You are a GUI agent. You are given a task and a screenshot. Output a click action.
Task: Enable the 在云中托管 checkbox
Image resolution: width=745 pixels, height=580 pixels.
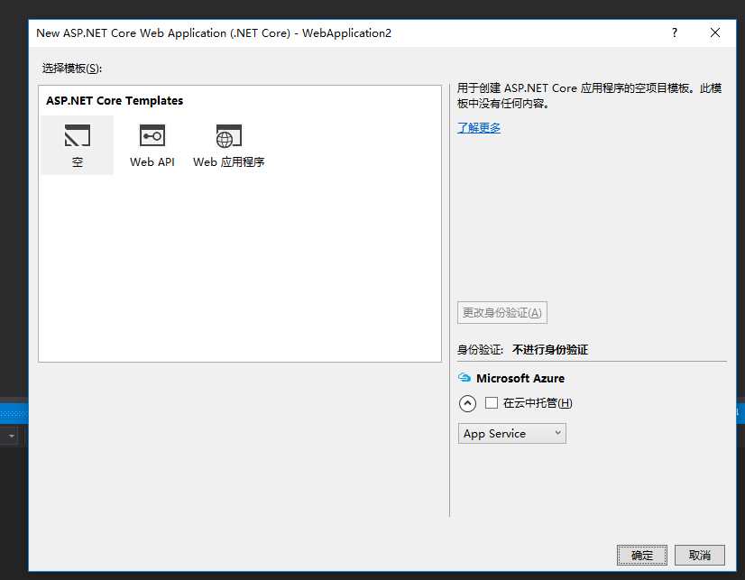coord(492,403)
